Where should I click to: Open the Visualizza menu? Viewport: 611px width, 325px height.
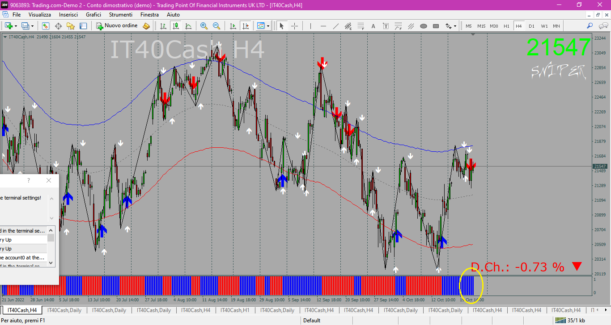[x=40, y=15]
